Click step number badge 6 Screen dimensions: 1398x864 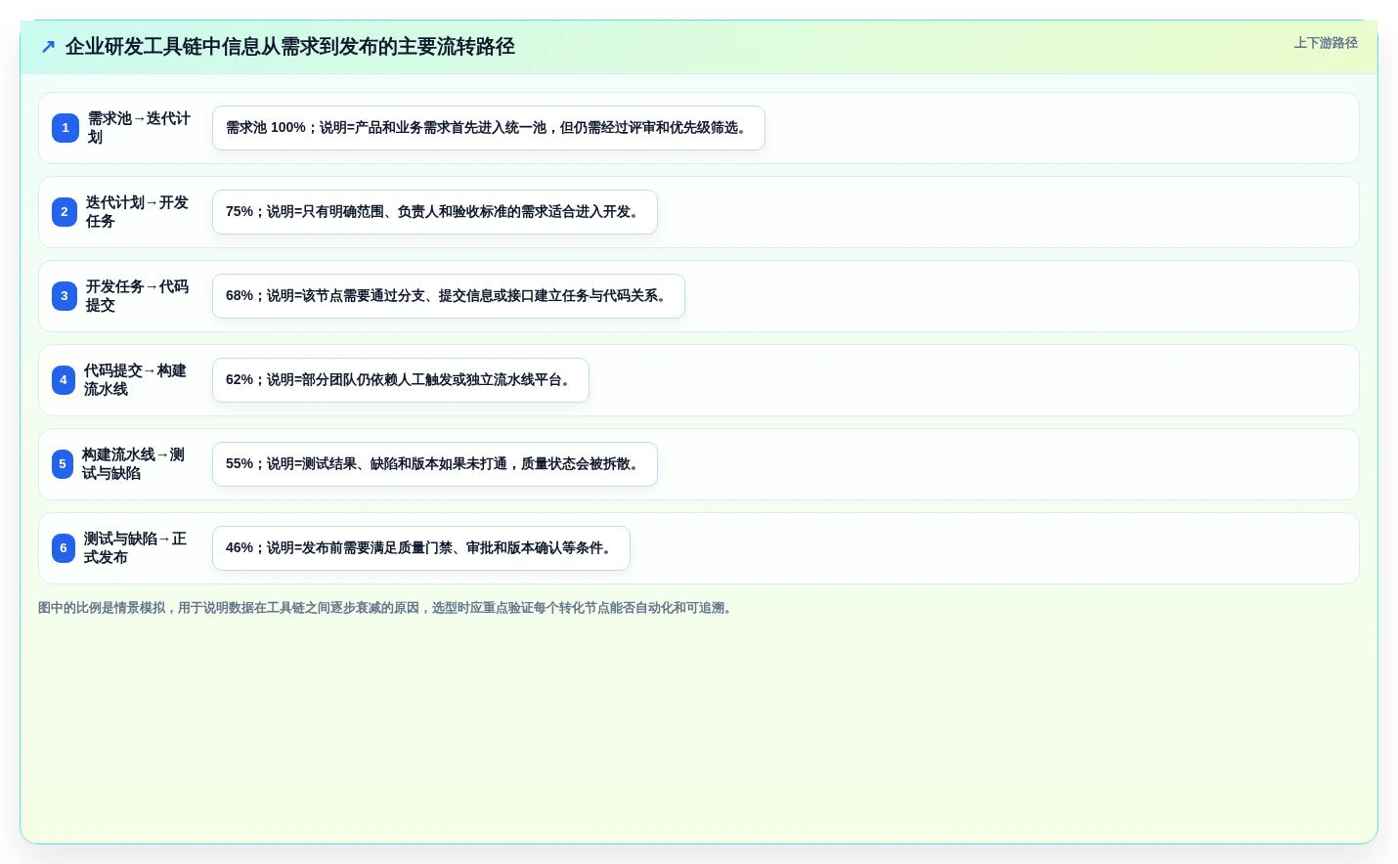pyautogui.click(x=64, y=548)
